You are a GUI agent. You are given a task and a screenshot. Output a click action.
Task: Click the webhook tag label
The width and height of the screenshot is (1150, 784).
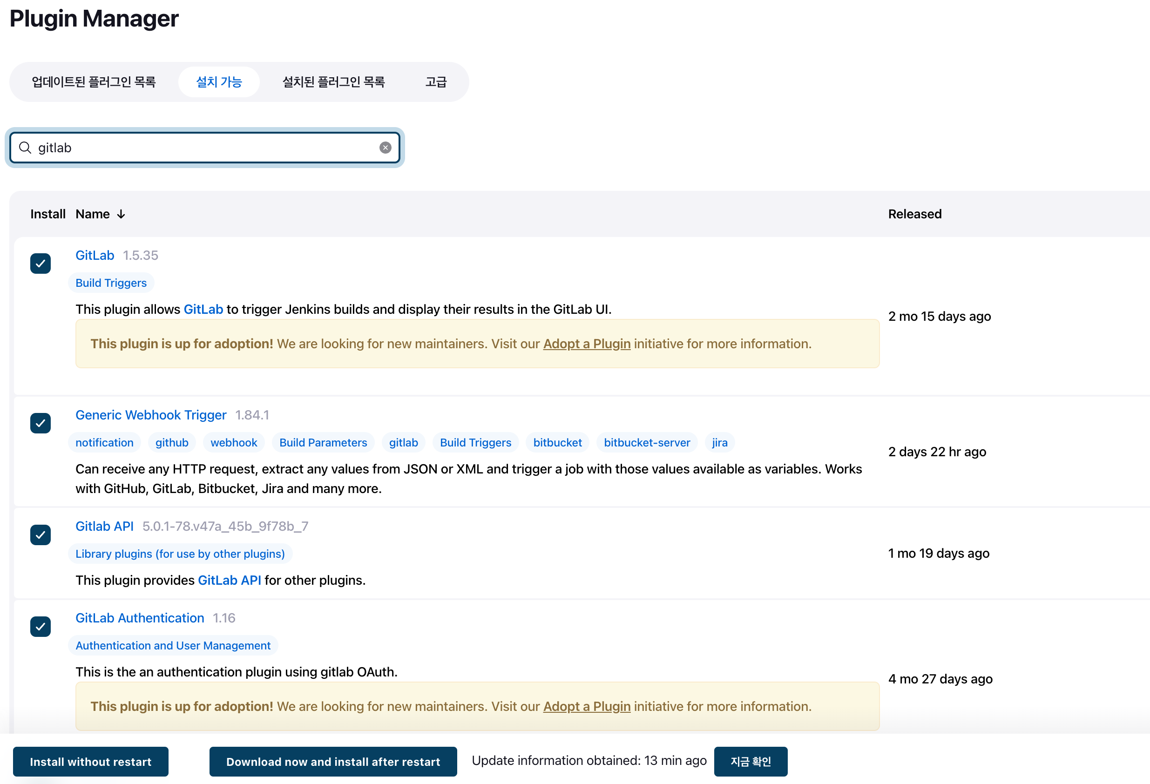point(234,442)
